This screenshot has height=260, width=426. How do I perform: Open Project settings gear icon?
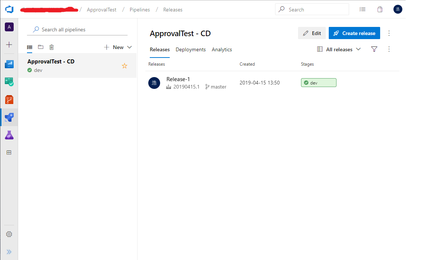(9, 234)
